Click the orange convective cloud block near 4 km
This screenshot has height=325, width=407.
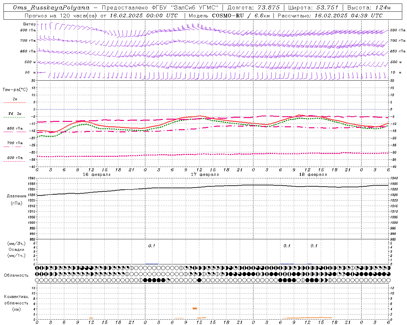pos(195,308)
